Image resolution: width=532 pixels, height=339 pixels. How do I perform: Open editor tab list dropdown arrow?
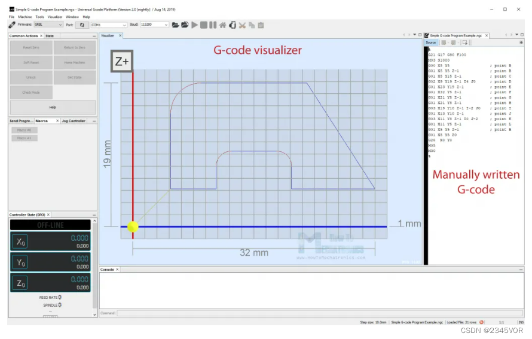516,35
